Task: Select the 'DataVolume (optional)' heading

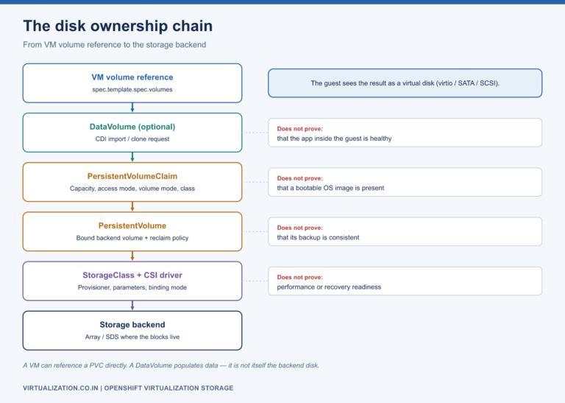Action: point(132,127)
